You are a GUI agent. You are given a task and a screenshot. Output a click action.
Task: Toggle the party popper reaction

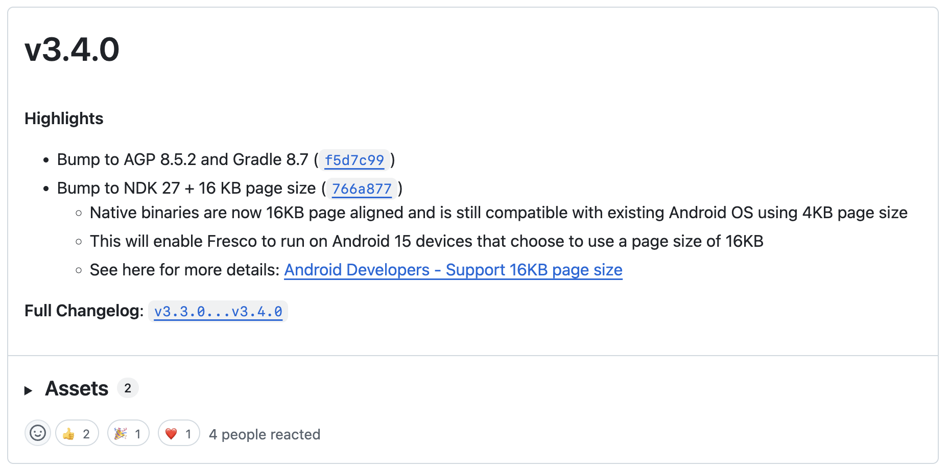(x=128, y=433)
